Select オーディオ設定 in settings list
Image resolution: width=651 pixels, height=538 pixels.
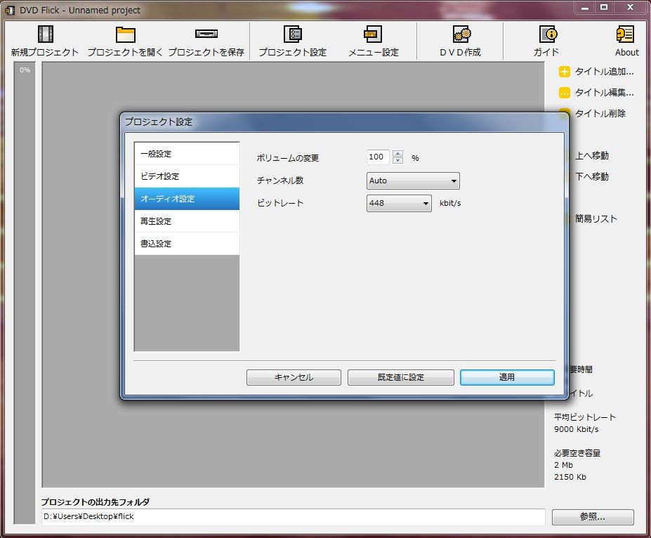[187, 199]
